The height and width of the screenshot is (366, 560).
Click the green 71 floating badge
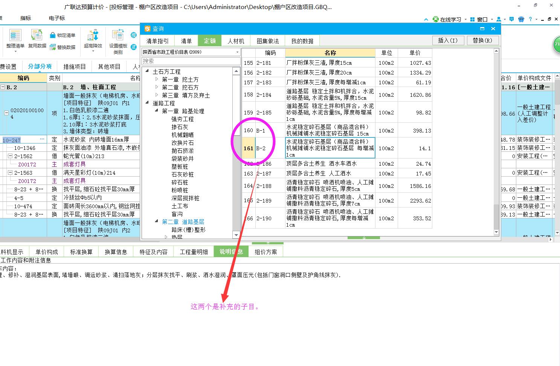[557, 44]
